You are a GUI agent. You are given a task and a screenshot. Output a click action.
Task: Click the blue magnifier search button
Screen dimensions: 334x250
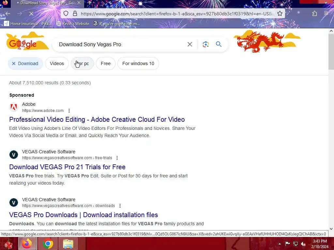point(219,44)
